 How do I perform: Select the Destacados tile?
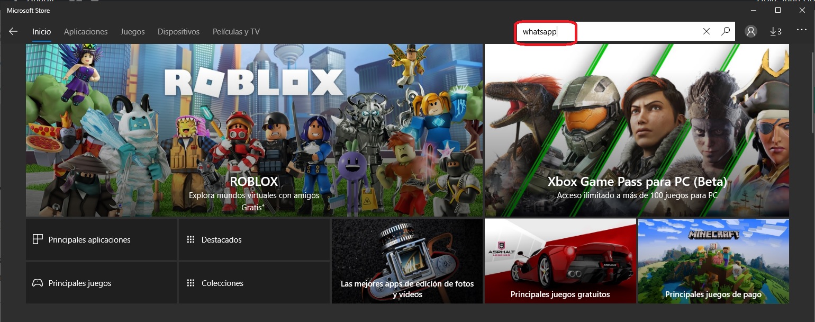click(254, 240)
